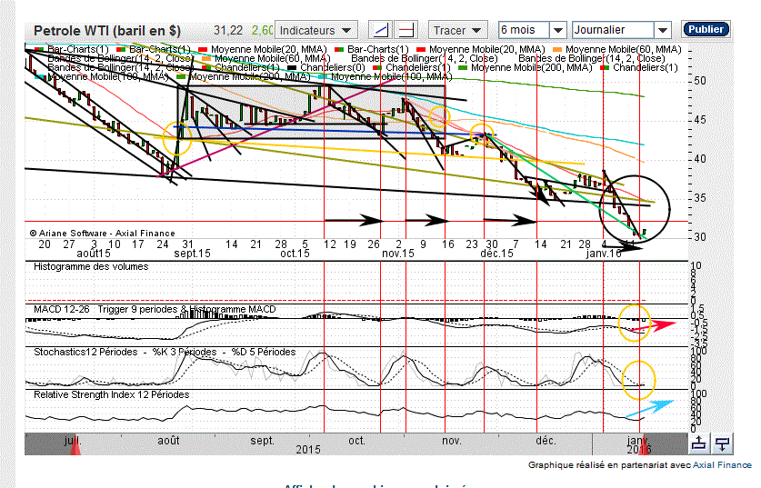
Task: Click the Publier button
Action: point(706,29)
